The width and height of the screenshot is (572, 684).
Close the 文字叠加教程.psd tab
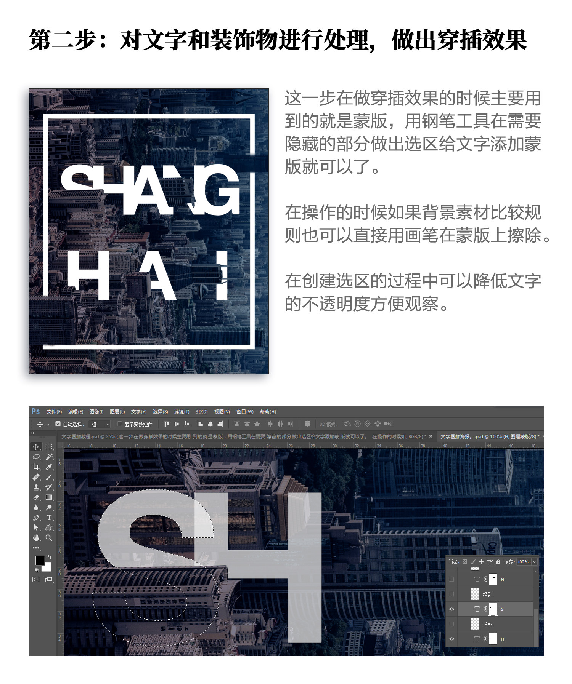[431, 436]
